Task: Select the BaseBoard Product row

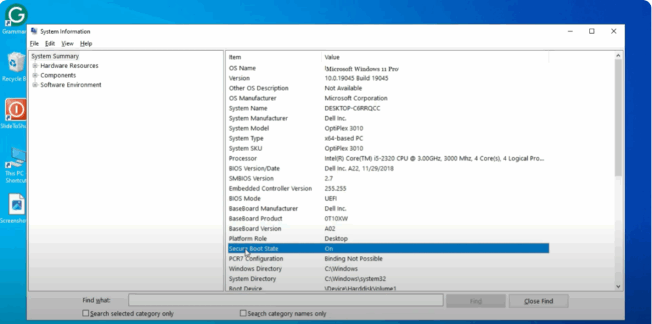Action: pos(388,218)
